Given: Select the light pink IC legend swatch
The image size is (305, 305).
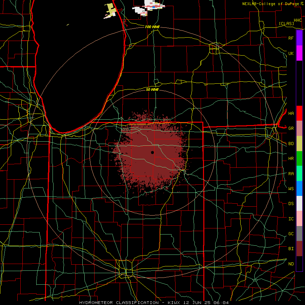Looking at the screenshot, I should (299, 219).
